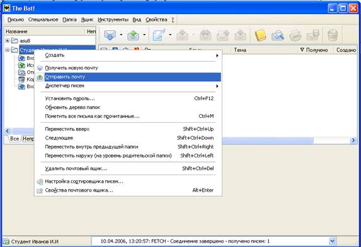The image size is (361, 247).
Task: Select Переместить вверх menu entry
Action: tap(129, 129)
